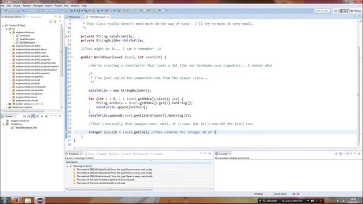This screenshot has width=363, height=204.
Task: Click the Package Explorer horizontal scrollbar
Action: coord(24,111)
